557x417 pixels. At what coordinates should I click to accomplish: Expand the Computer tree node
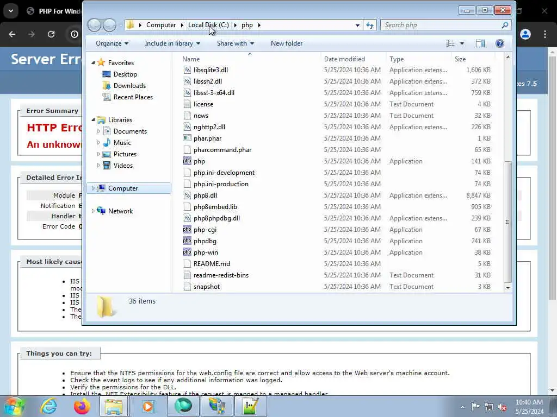coord(93,188)
